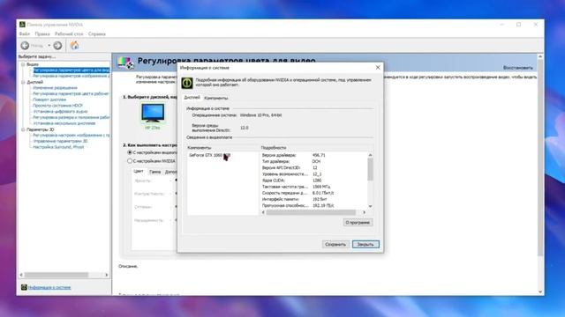Click the main page vertical scrollbar down arrow
Viewport: 565px width, 317px height.
click(540, 291)
